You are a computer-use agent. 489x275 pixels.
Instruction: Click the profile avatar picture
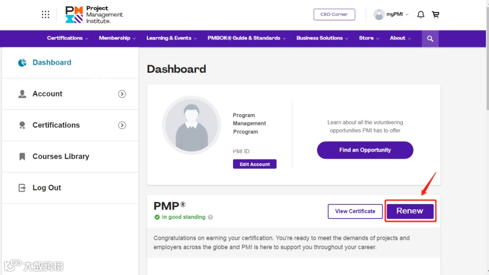192,125
